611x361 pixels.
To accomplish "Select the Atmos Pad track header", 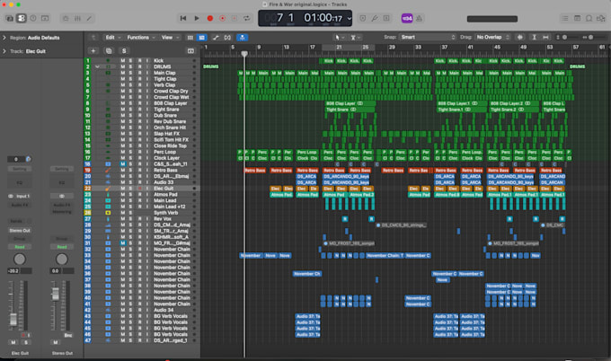I will (140, 195).
